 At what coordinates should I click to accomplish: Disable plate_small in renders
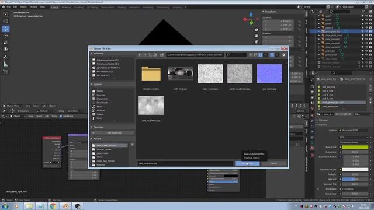[x=370, y=55]
